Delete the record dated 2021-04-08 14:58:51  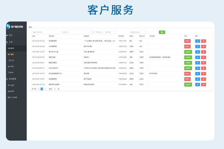(x=203, y=79)
